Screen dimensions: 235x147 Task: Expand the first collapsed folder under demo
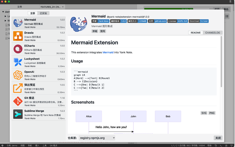6,16
